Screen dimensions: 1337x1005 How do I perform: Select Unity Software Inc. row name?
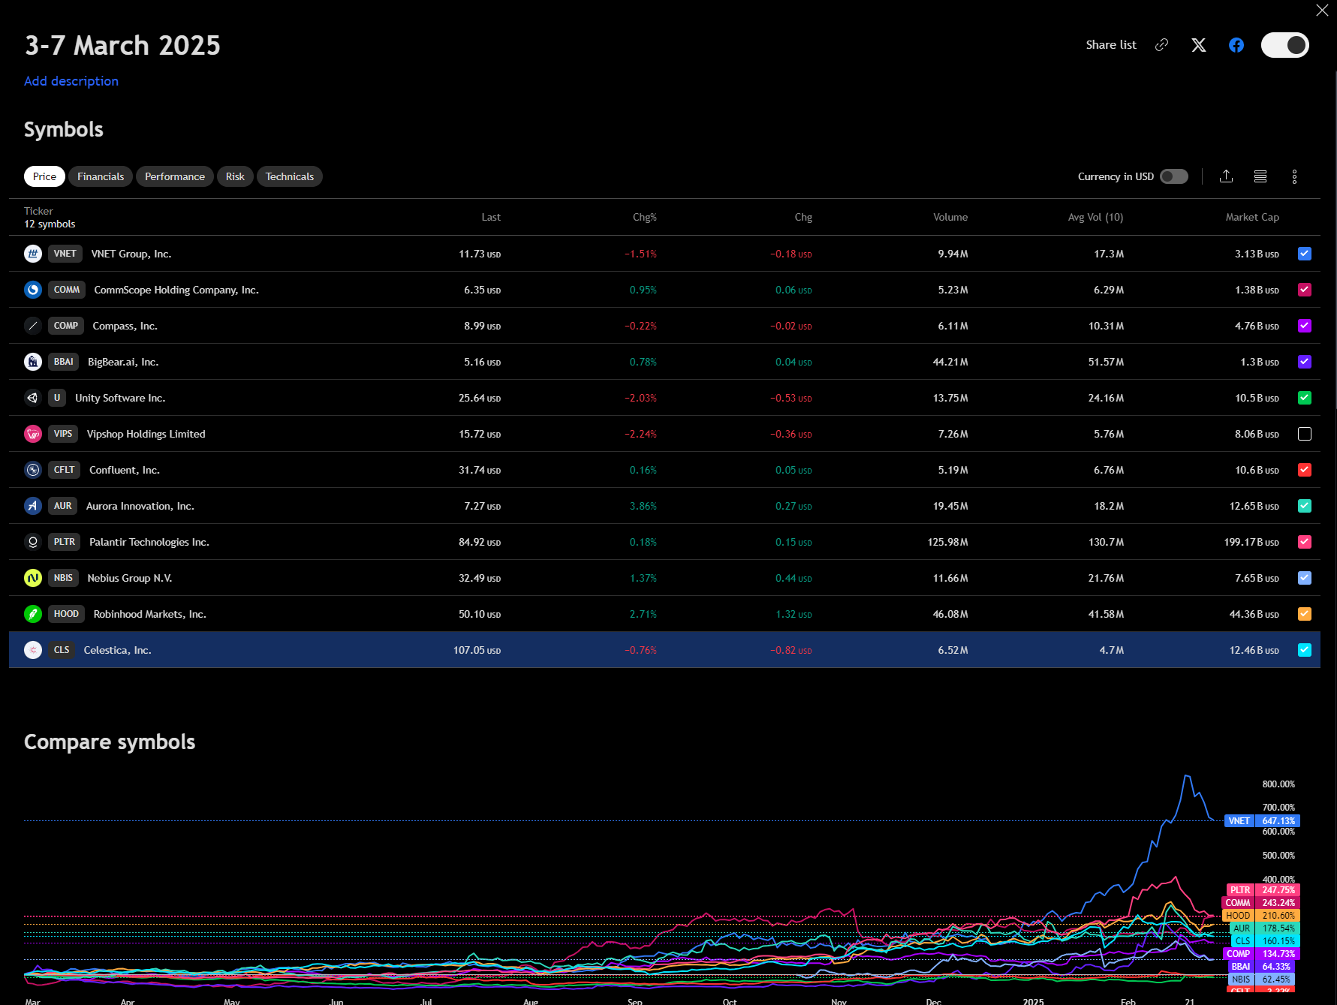[120, 398]
